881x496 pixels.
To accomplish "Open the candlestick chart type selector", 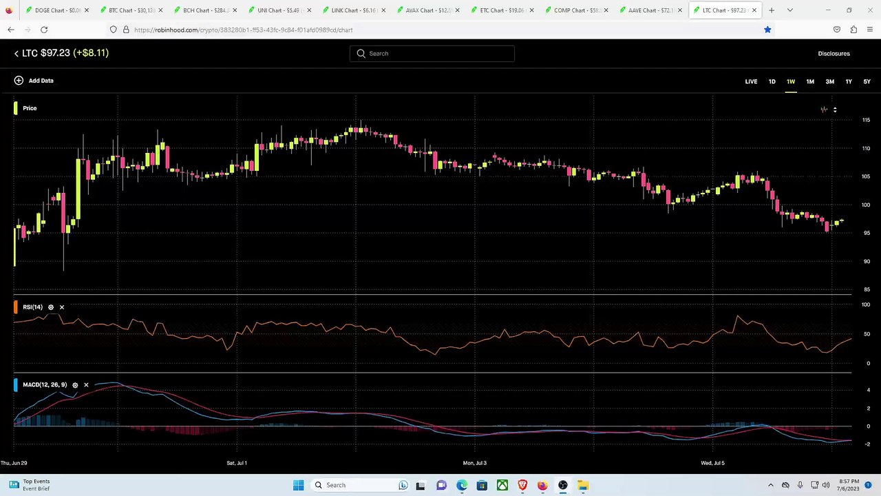I will 829,110.
